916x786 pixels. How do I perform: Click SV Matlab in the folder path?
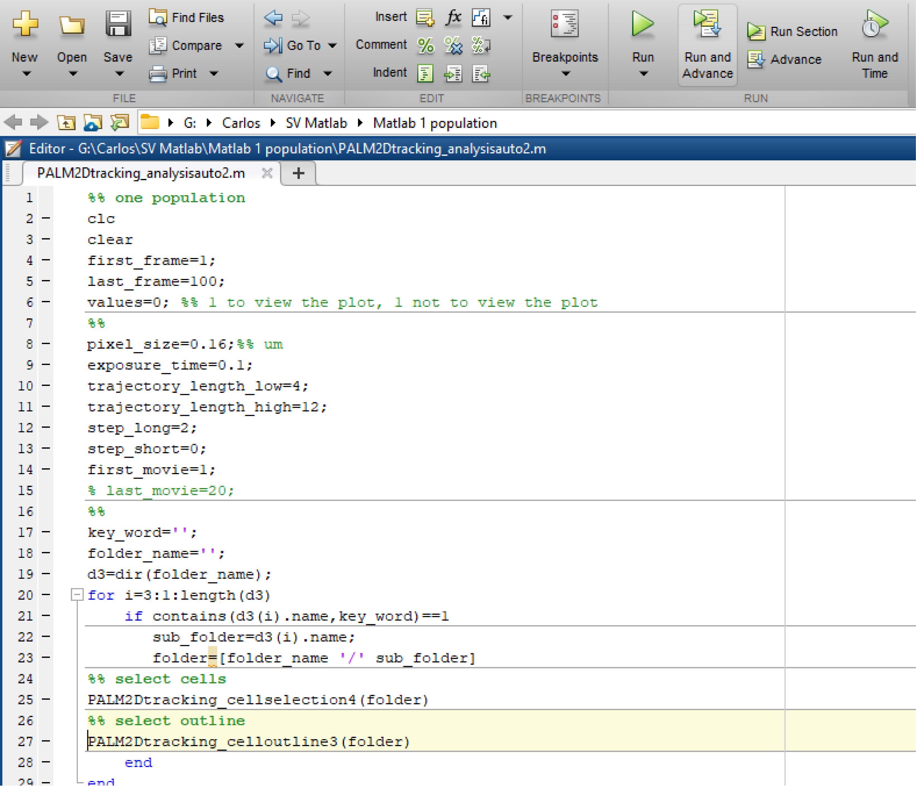[316, 123]
